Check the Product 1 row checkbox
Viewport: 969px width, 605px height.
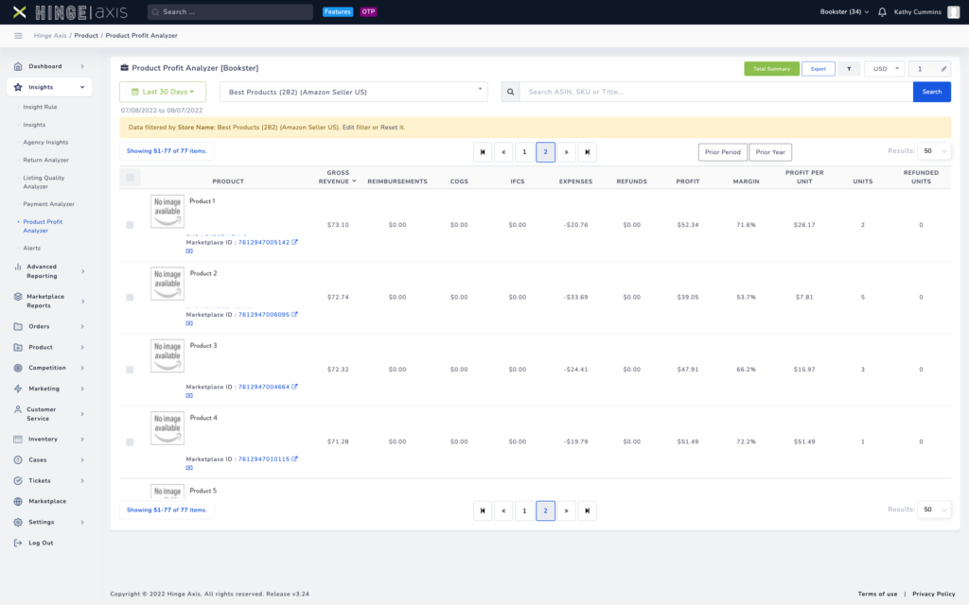[130, 225]
